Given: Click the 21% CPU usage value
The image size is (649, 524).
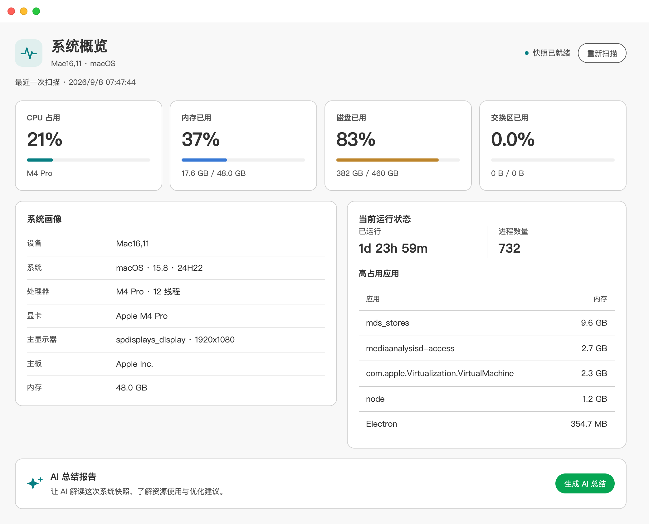Looking at the screenshot, I should pyautogui.click(x=45, y=139).
